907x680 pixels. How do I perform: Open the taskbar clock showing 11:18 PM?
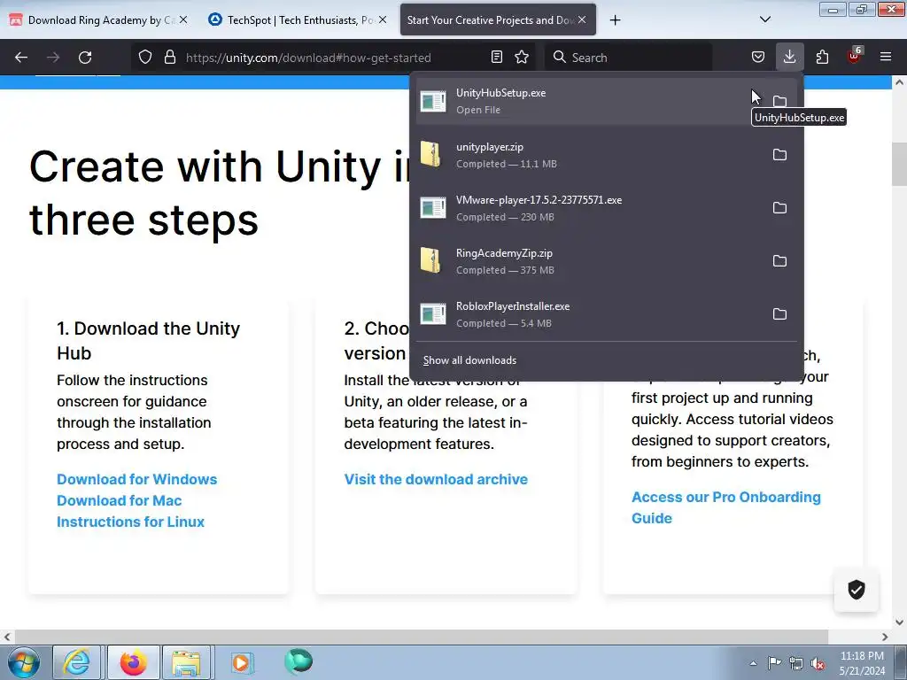click(x=862, y=663)
